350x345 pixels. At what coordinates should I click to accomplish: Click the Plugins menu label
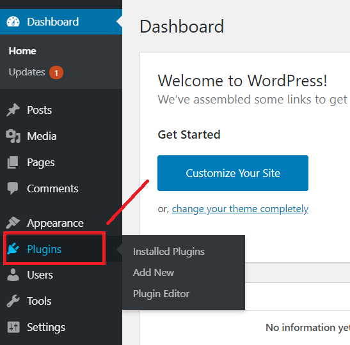(44, 249)
